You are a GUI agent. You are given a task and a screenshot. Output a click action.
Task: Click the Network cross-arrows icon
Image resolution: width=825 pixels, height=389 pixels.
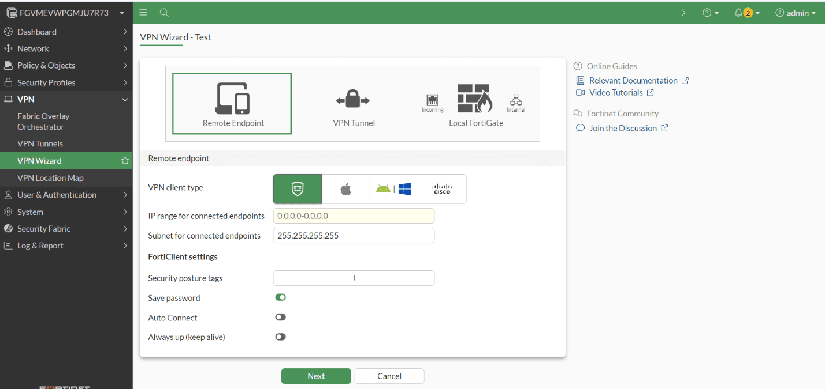point(8,48)
